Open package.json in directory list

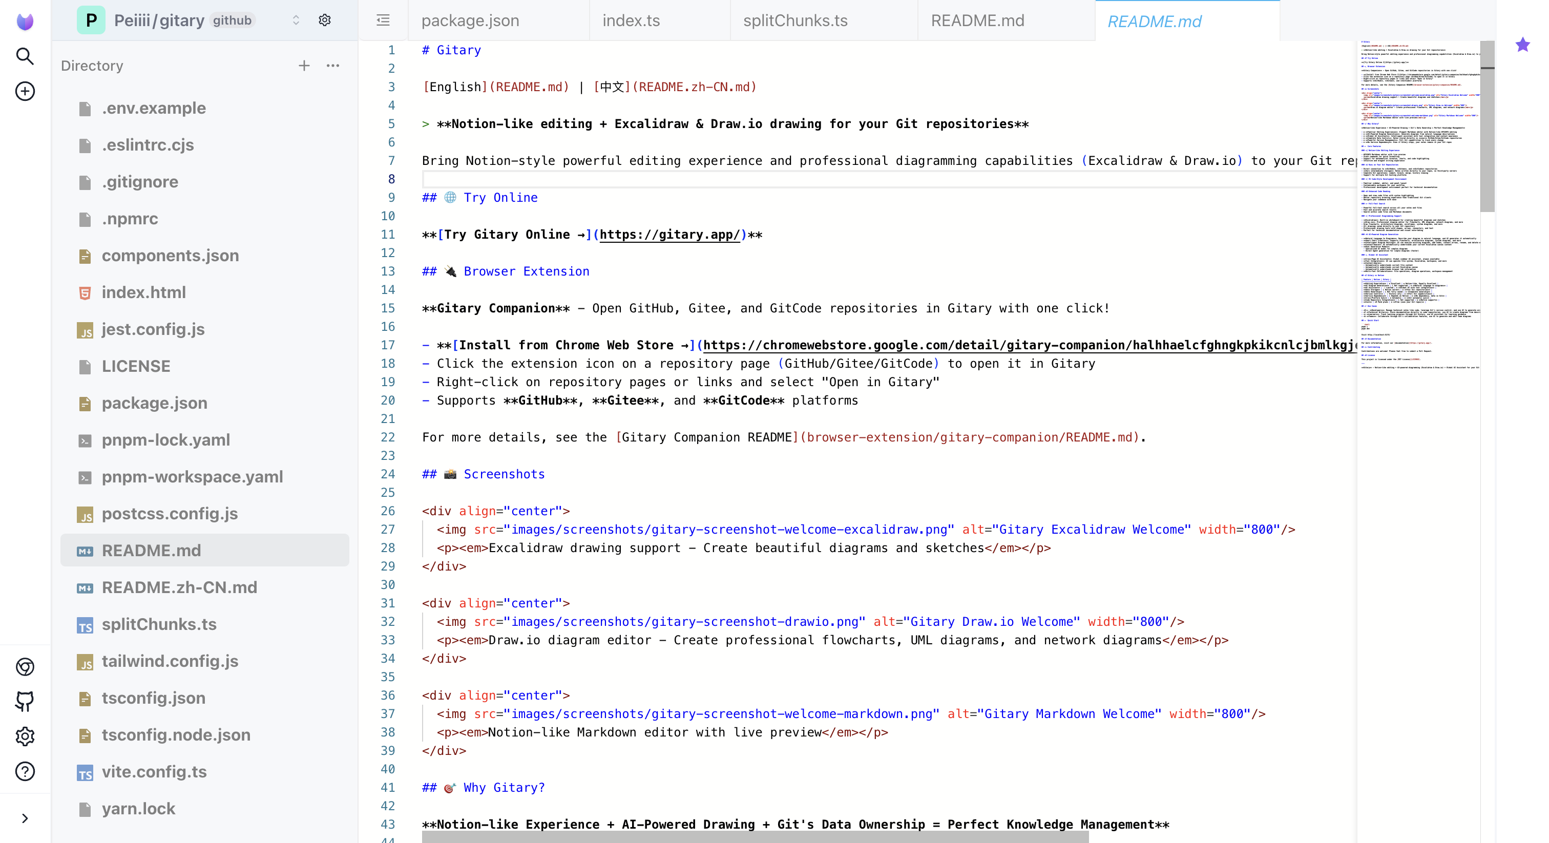pos(204,403)
